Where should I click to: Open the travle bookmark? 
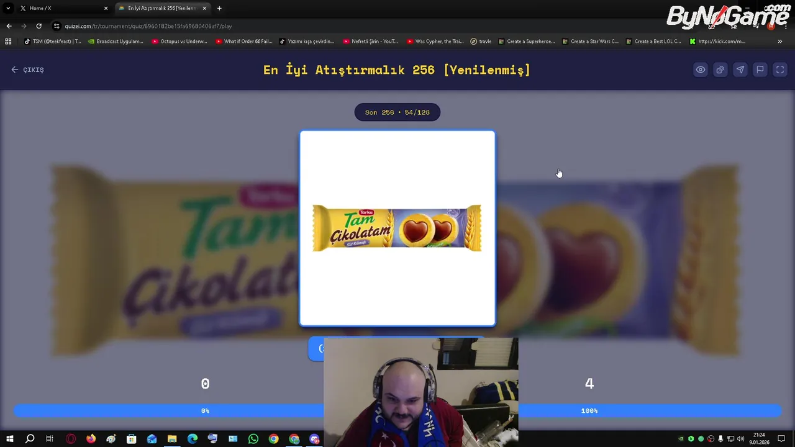coord(481,42)
